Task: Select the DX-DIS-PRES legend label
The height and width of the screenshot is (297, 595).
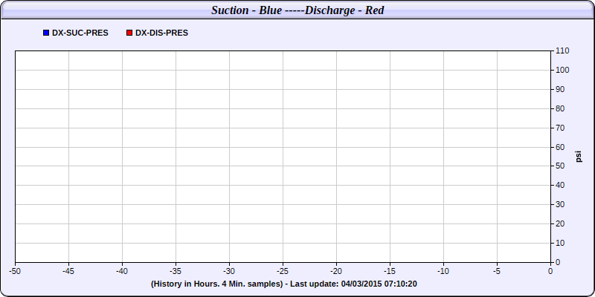Action: coord(161,33)
